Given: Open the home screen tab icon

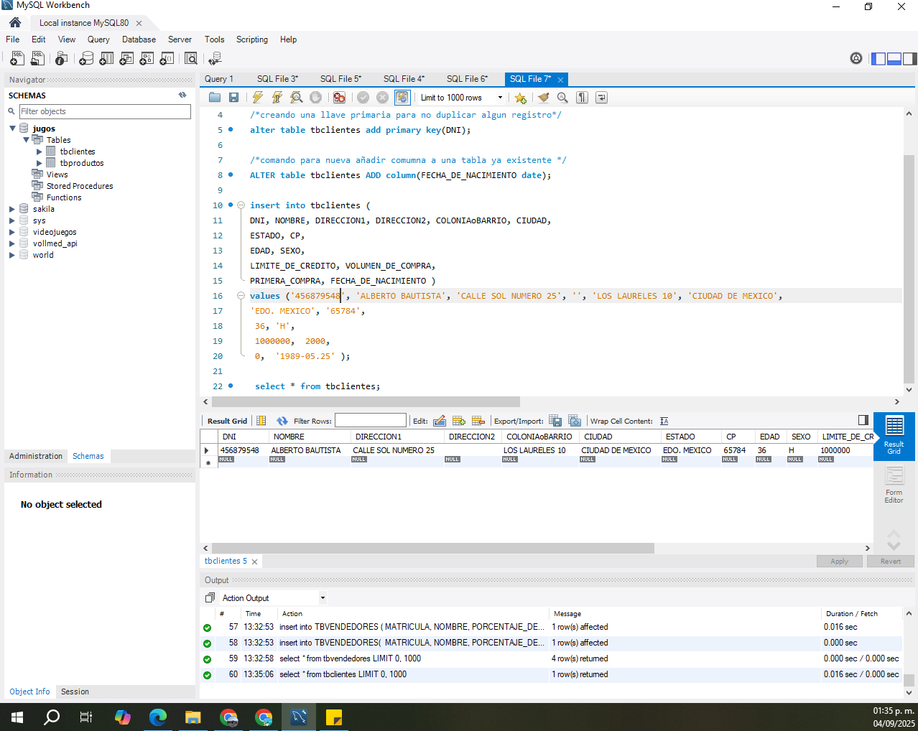Looking at the screenshot, I should [15, 22].
